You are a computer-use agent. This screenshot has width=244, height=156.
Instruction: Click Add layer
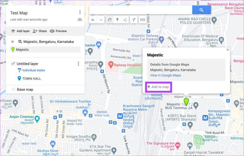coord(20,31)
